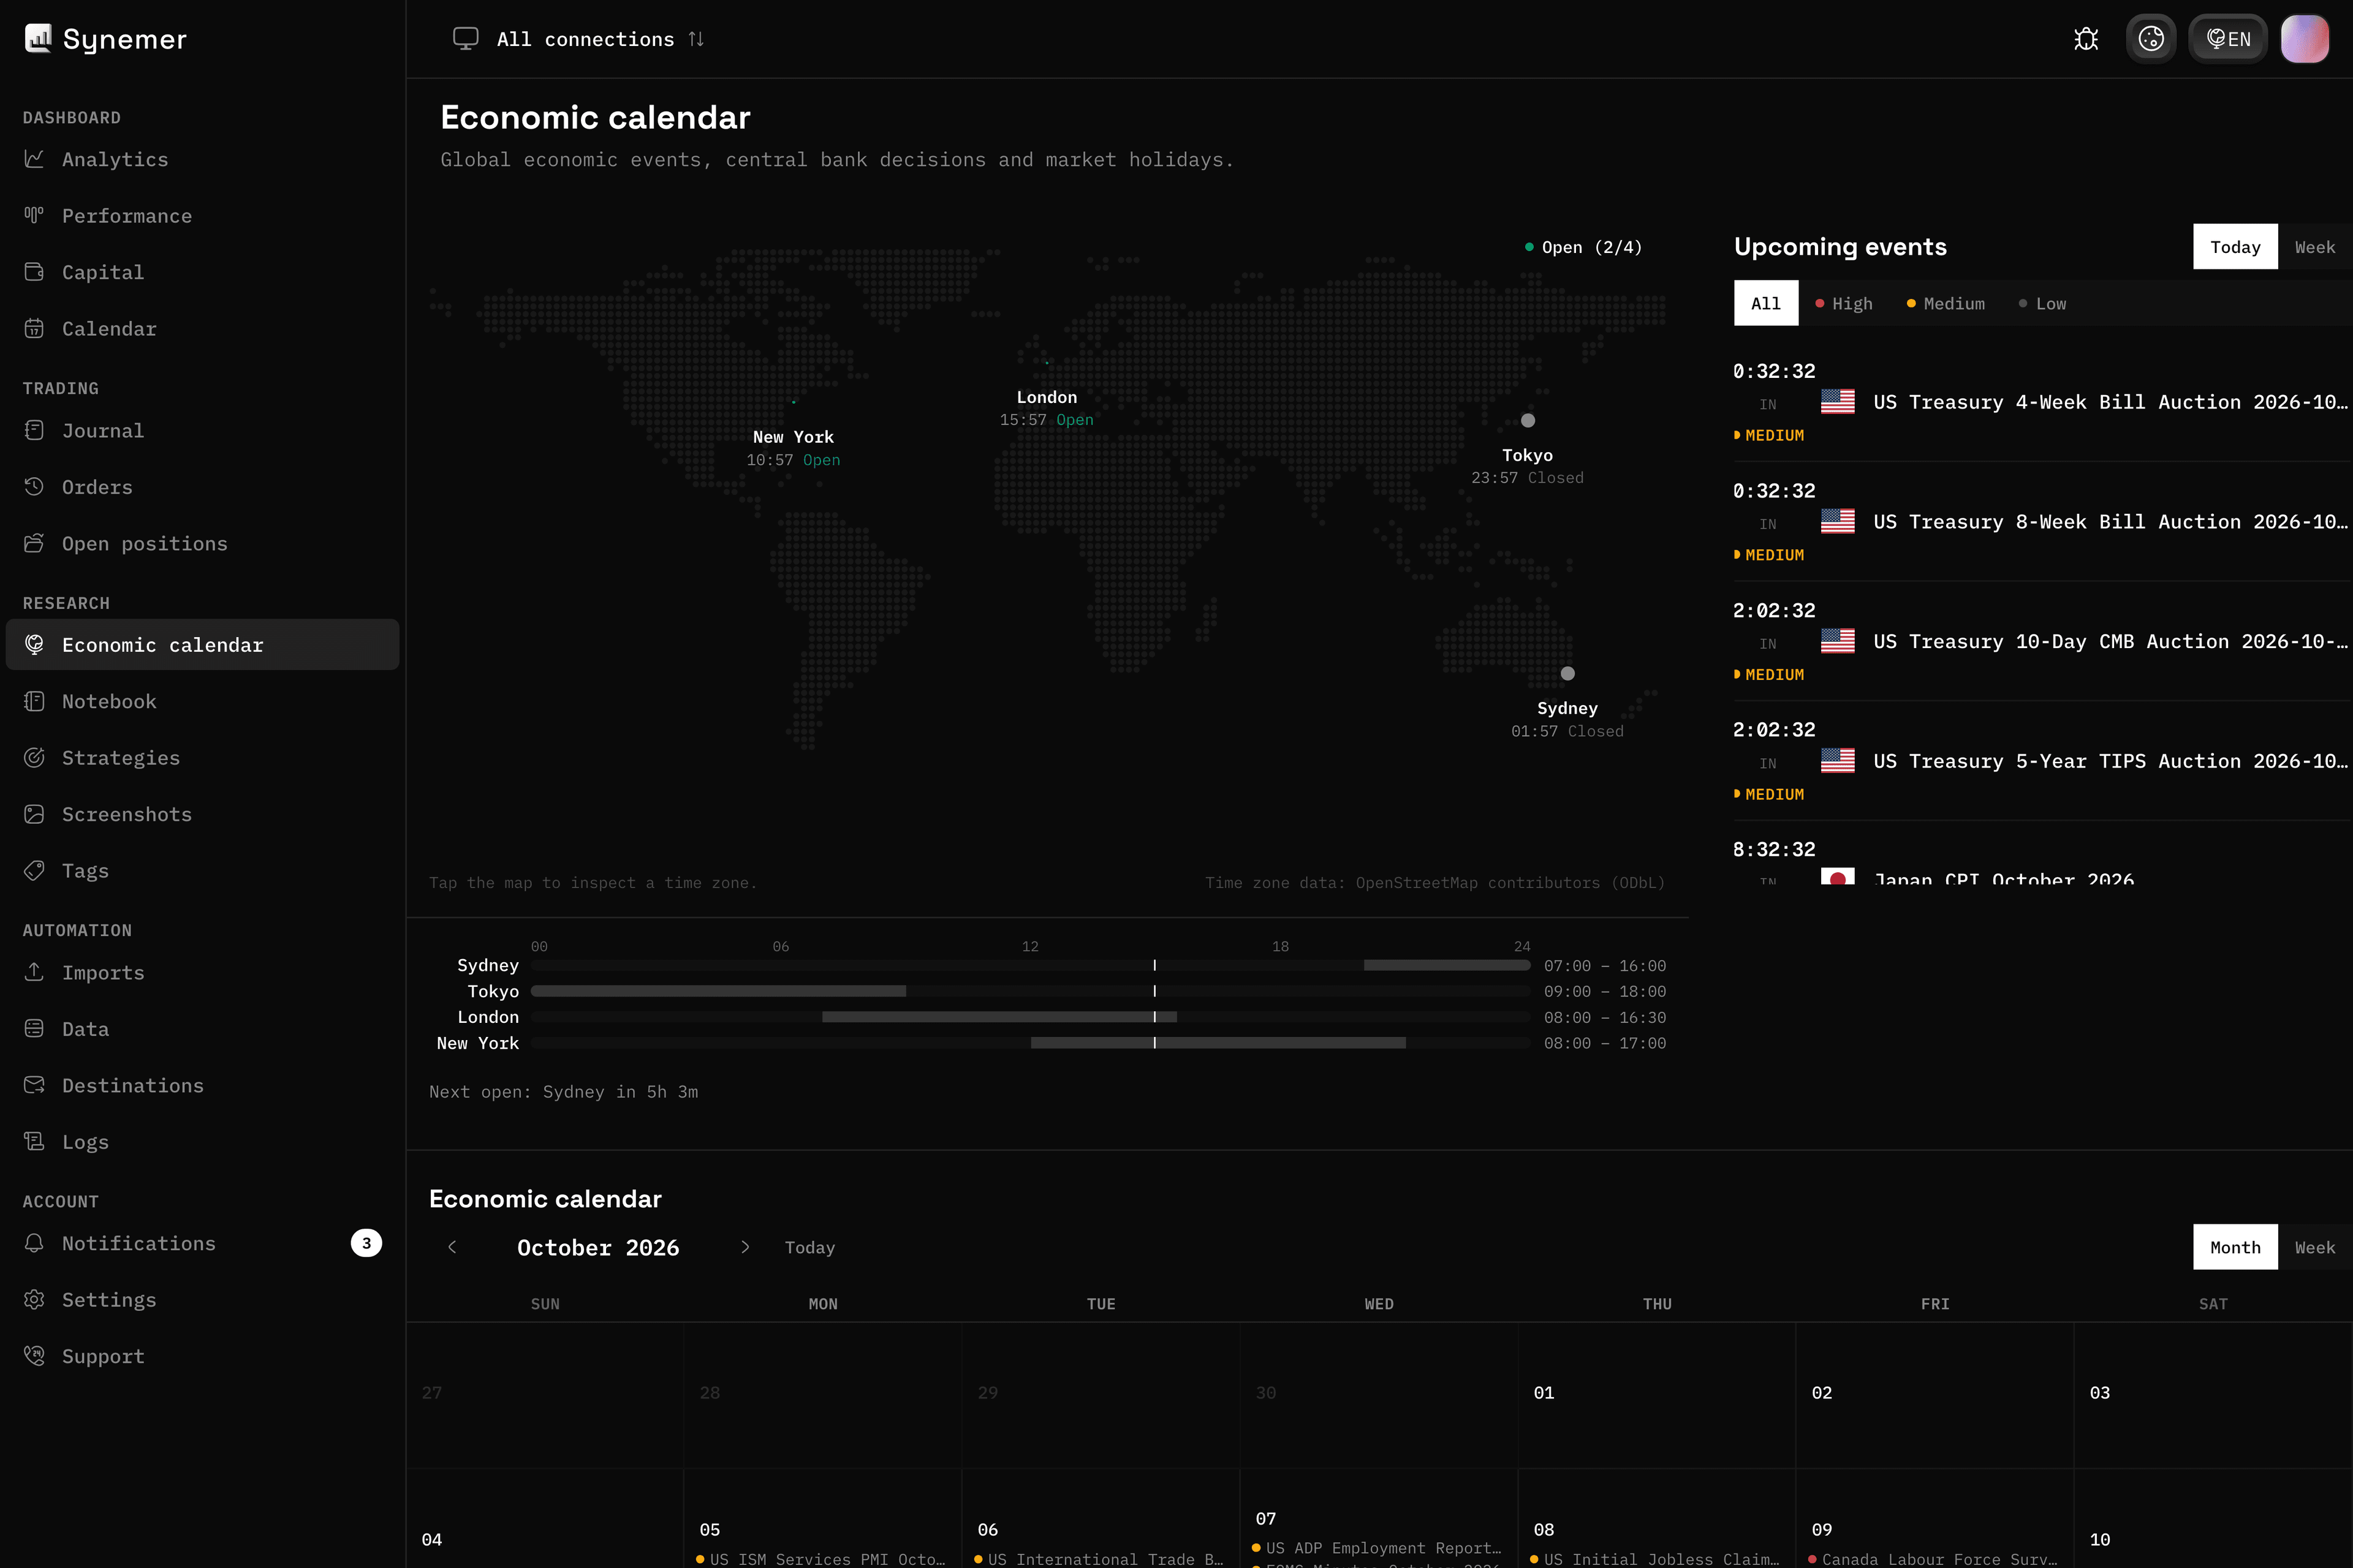Filter upcoming events by Low impact
This screenshot has width=2353, height=1568.
point(2043,304)
